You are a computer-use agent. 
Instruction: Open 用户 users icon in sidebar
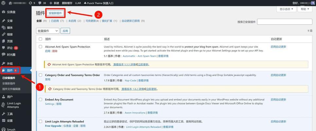3,97
